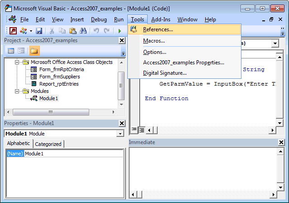This screenshot has height=203, width=289.
Task: Open the Insert menu
Action: (77, 19)
